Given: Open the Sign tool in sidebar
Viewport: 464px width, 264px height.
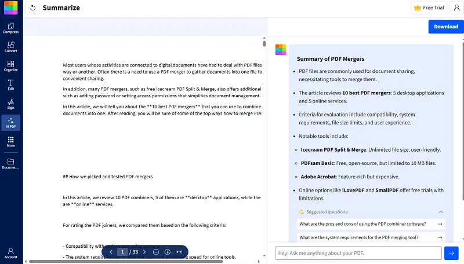Looking at the screenshot, I should [x=11, y=104].
